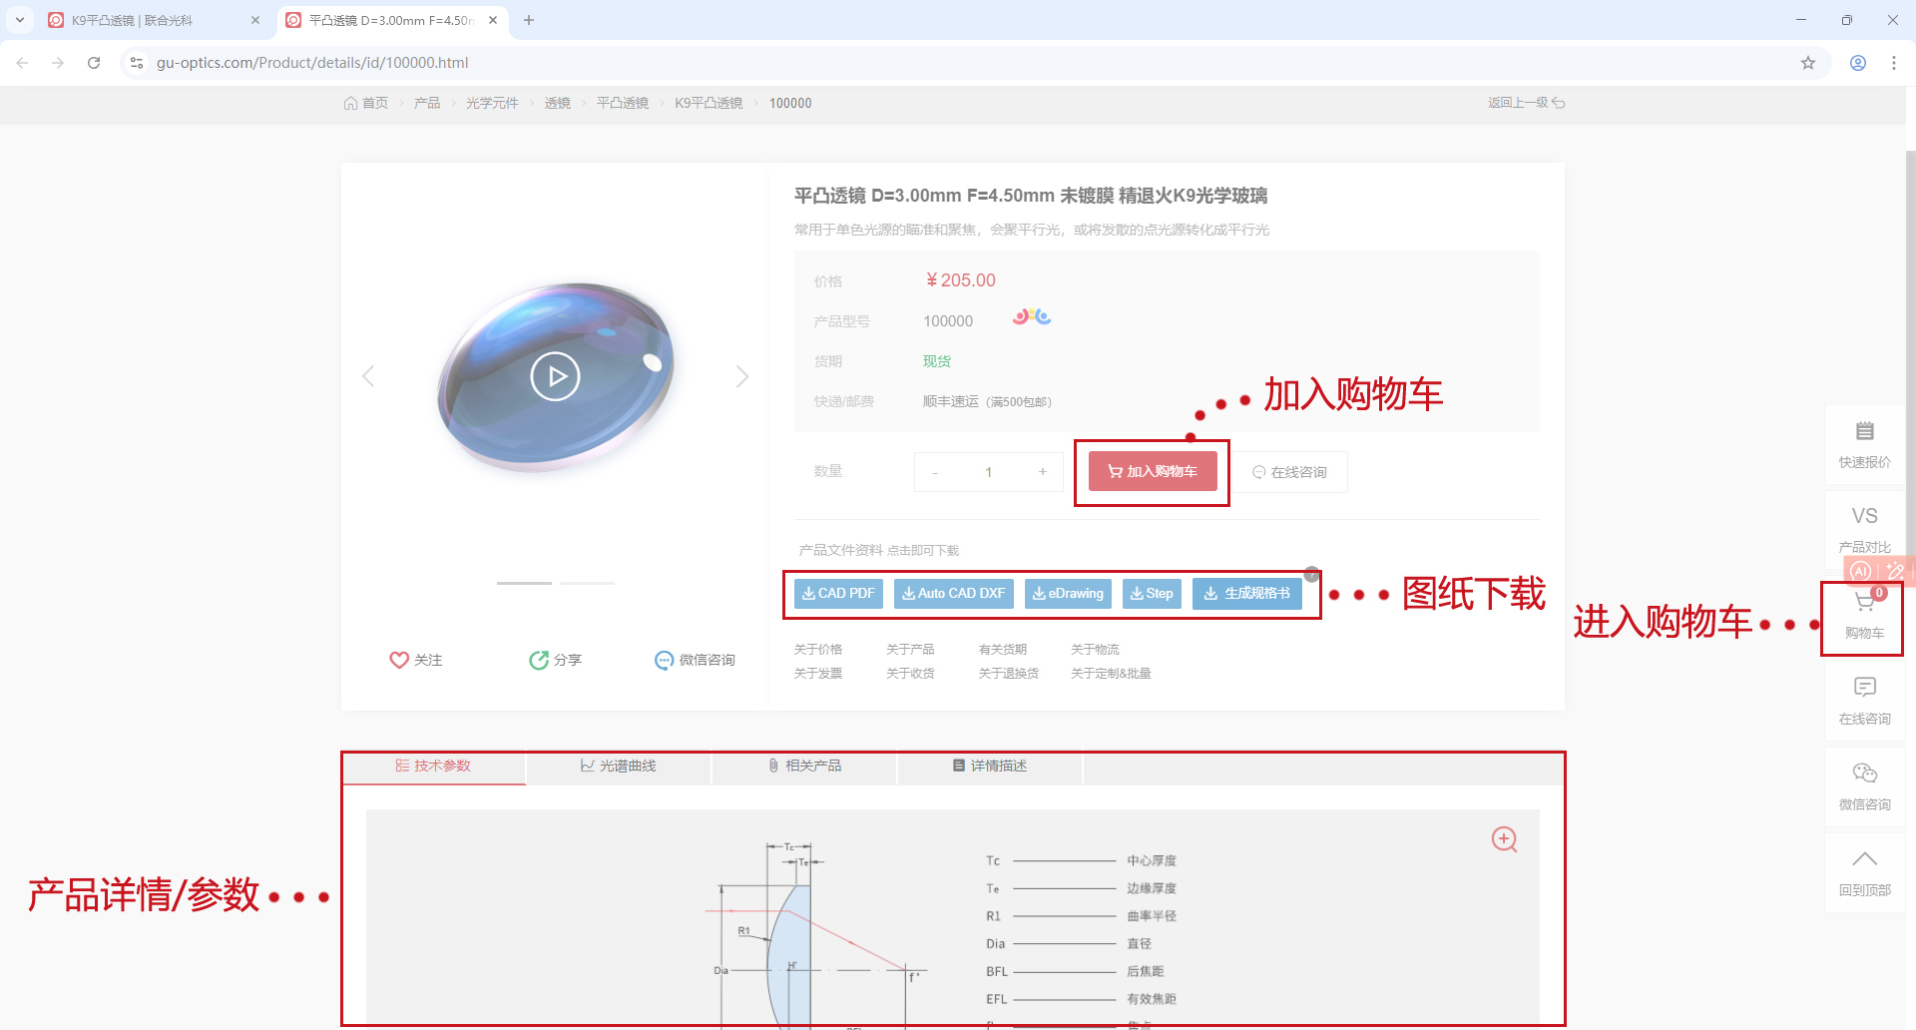Open the VS product comparison icon
Viewport: 1916px width, 1030px height.
1864,517
